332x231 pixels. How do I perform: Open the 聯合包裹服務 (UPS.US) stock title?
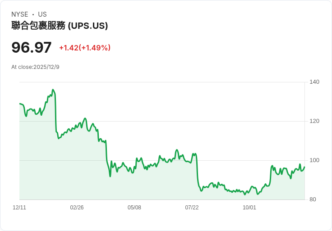point(60,26)
